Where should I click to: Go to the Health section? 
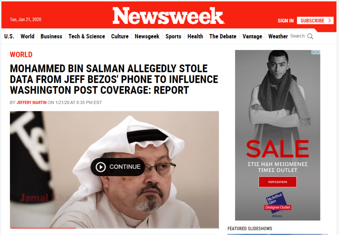click(195, 36)
